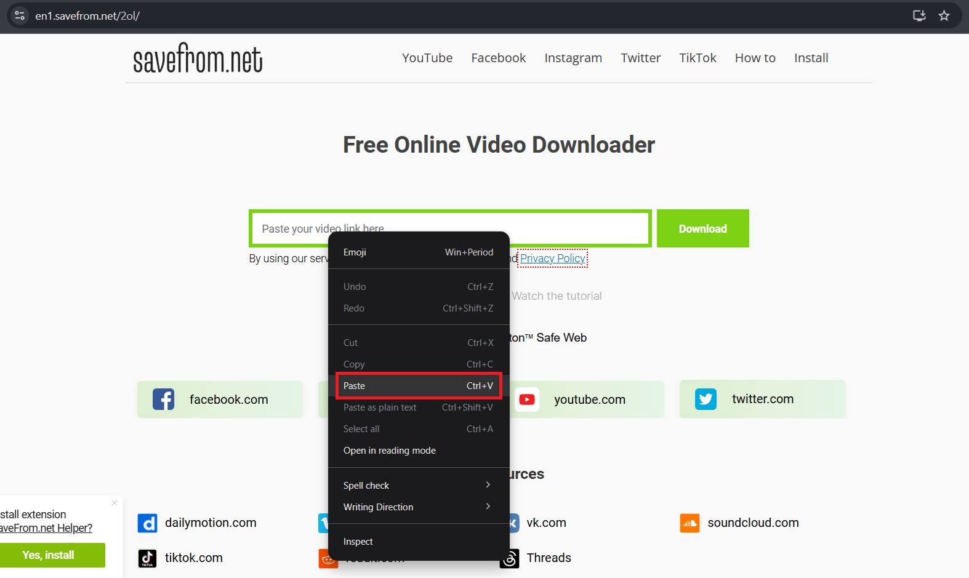Click the Twitter bird icon
969x578 pixels.
point(706,399)
